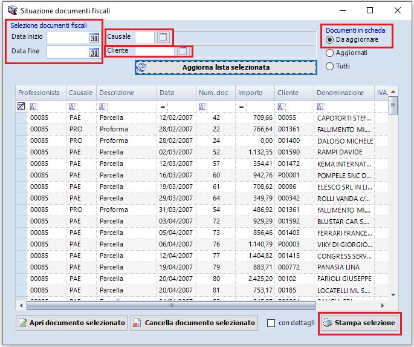The height and width of the screenshot is (347, 414).
Task: Click the horizontal scrollbar right arrow
Action: point(383,305)
